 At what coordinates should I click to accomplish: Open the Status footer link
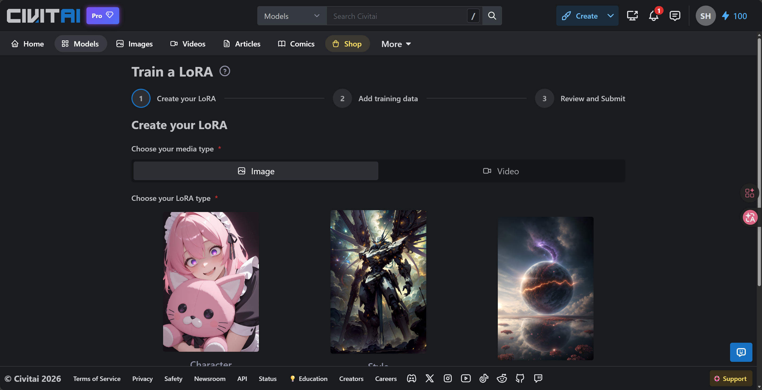[268, 379]
